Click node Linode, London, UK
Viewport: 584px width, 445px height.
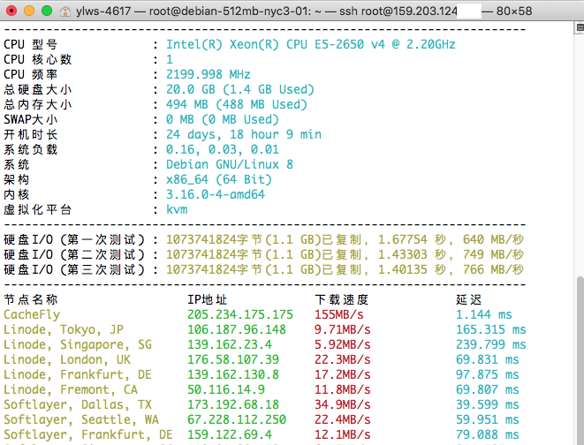tap(67, 359)
